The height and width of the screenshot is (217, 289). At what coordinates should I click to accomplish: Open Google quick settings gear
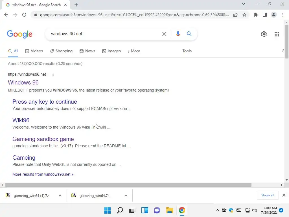pos(264,34)
